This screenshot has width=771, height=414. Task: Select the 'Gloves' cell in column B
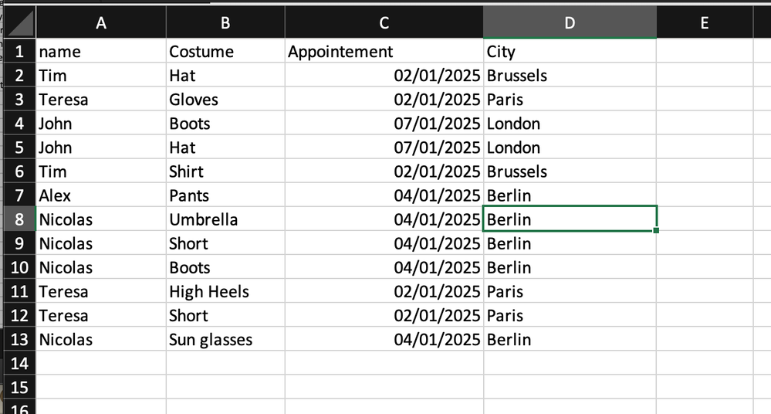225,100
